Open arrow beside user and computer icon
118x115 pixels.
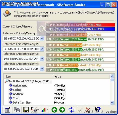click(38, 110)
